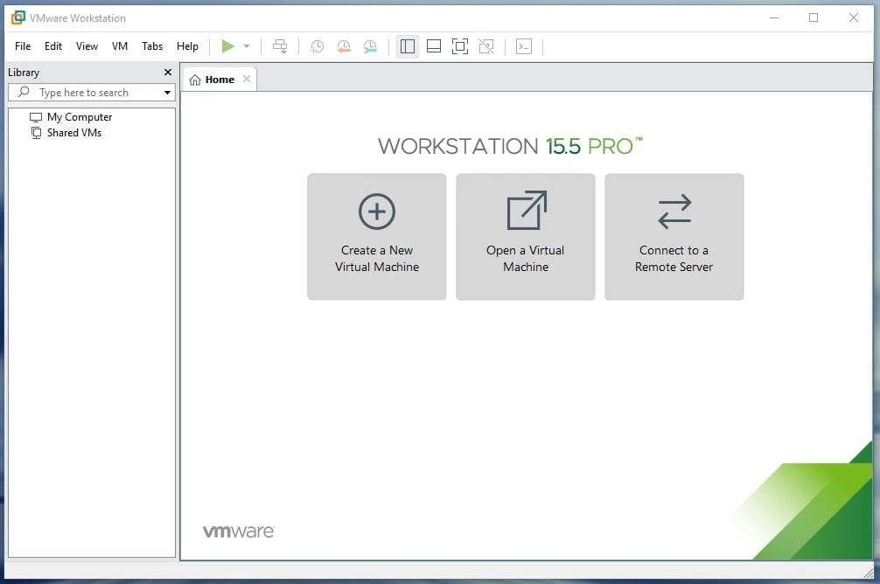Click the Library search field
Image resolution: width=880 pixels, height=584 pixels.
click(92, 93)
